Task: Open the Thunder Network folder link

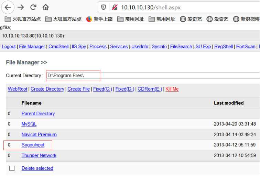Action: point(39,155)
